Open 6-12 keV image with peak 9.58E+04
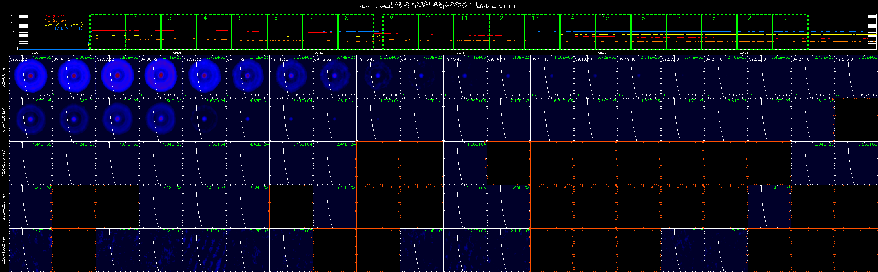 (x=74, y=120)
